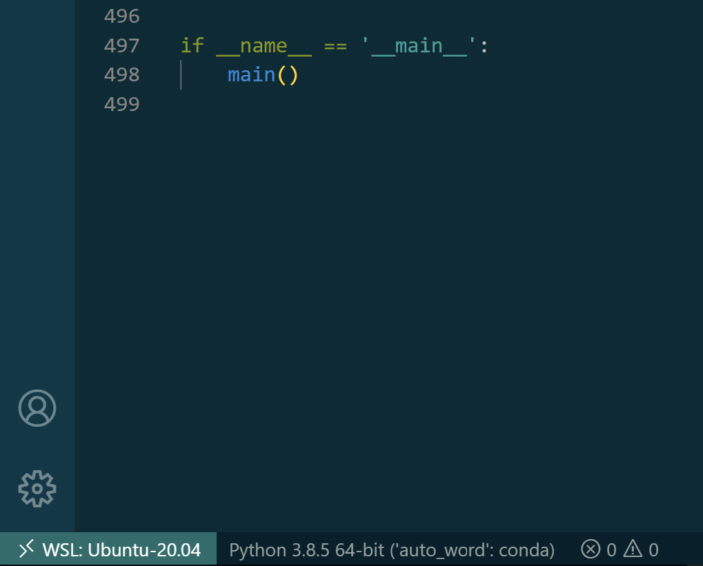Click line number 497 in gutter
This screenshot has width=703, height=566.
(x=122, y=45)
